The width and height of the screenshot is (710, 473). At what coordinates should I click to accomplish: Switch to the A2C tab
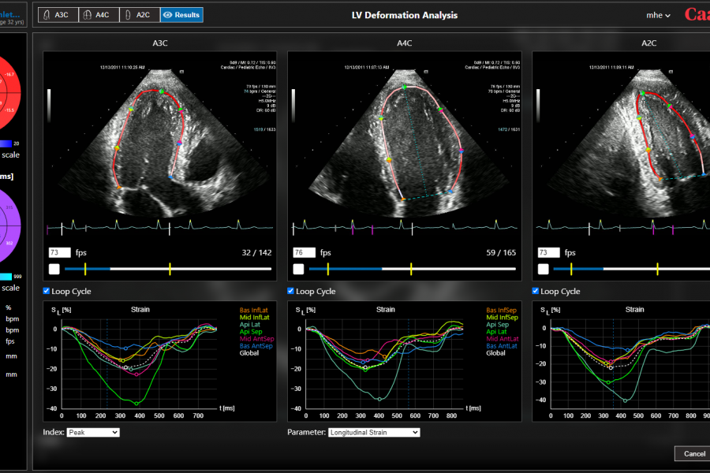[140, 15]
